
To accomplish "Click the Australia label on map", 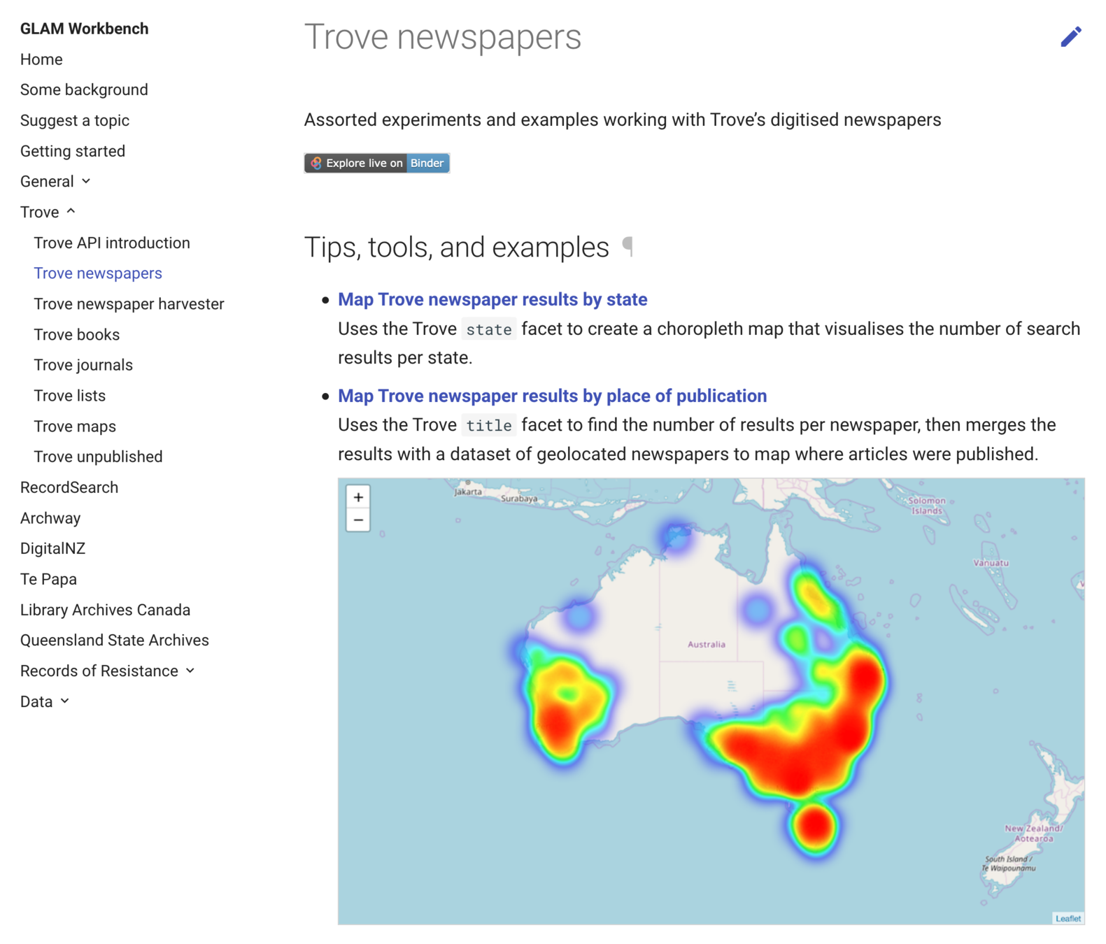I will pos(706,644).
